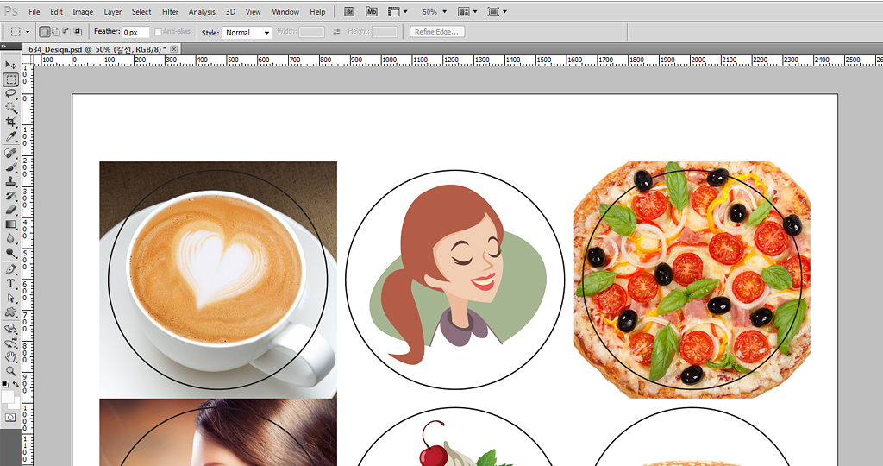
Task: Select the Blur tool
Action: (x=10, y=238)
